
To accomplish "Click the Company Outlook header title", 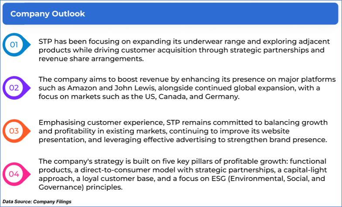I will 48,14.
